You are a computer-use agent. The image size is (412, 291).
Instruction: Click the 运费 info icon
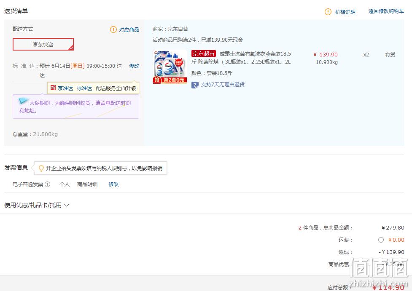click(x=381, y=240)
